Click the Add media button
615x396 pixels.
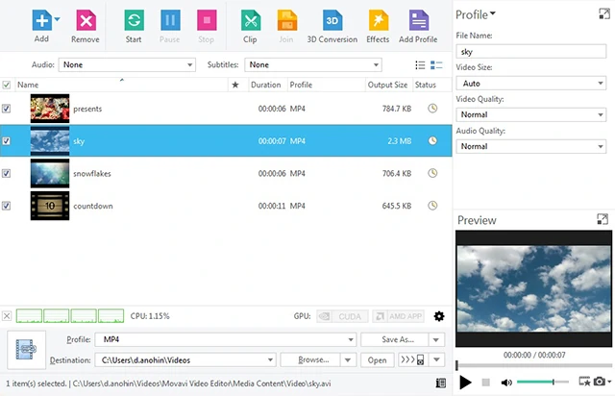tap(41, 25)
